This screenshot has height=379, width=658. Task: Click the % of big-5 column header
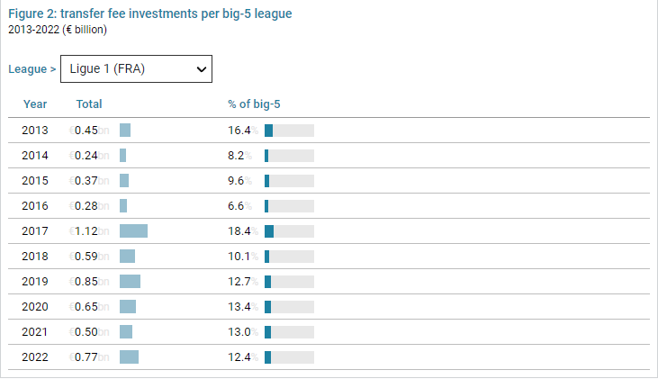255,104
